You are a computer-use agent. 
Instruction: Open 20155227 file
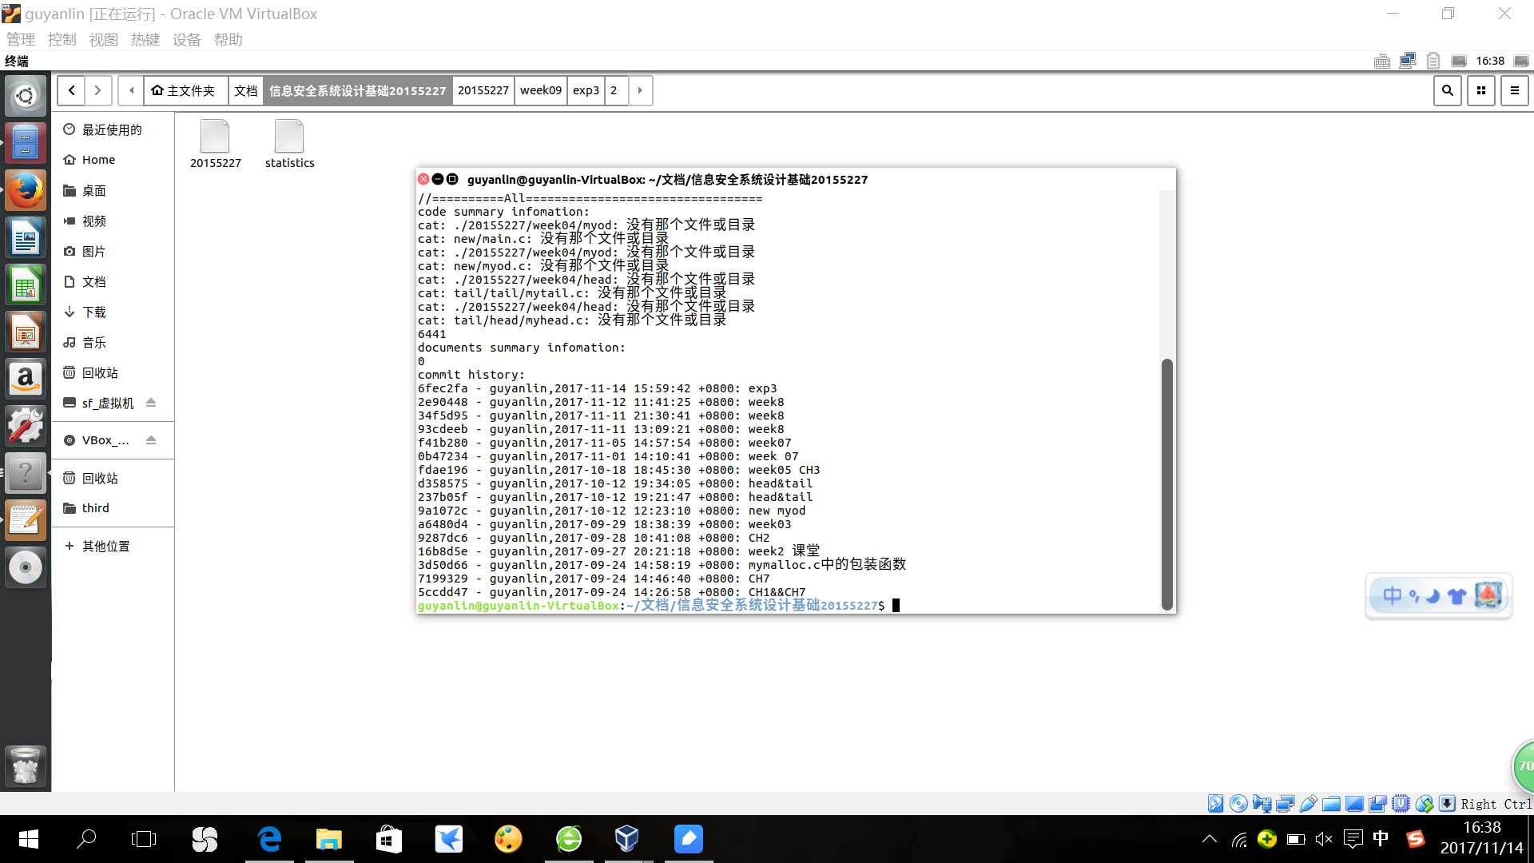(x=215, y=145)
